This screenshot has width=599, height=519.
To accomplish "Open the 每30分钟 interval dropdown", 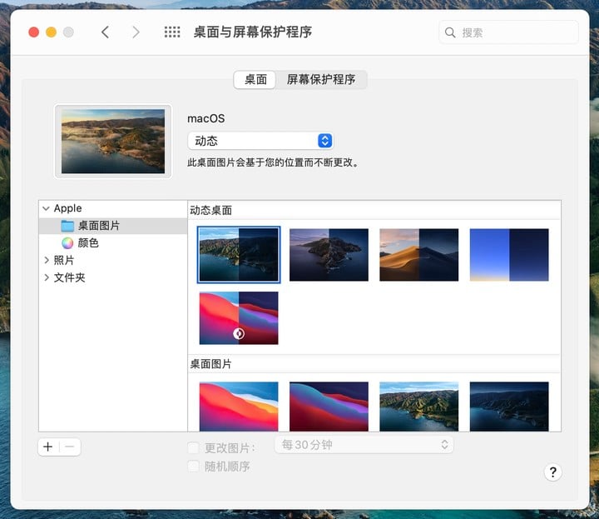I will click(364, 445).
